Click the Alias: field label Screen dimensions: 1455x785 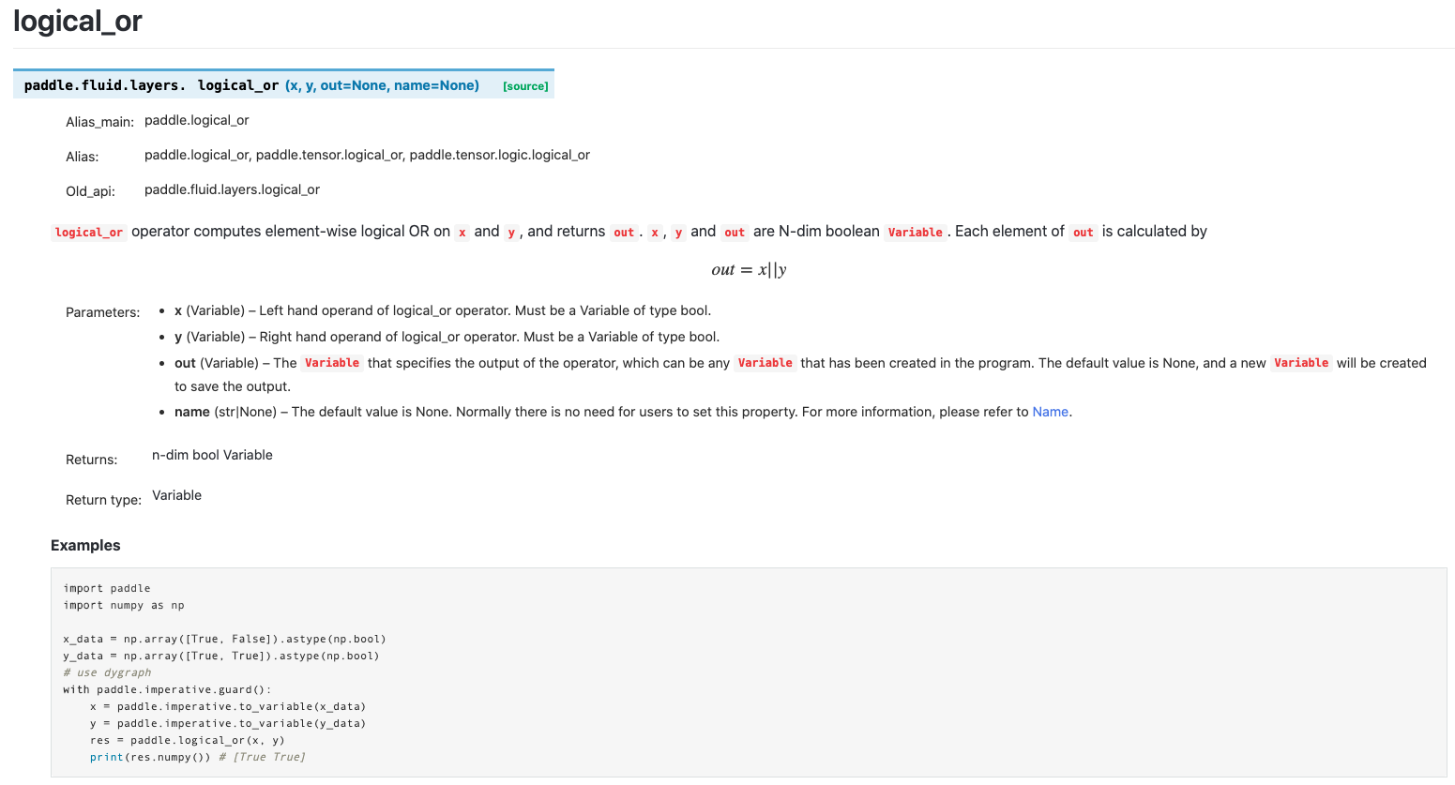coord(82,157)
